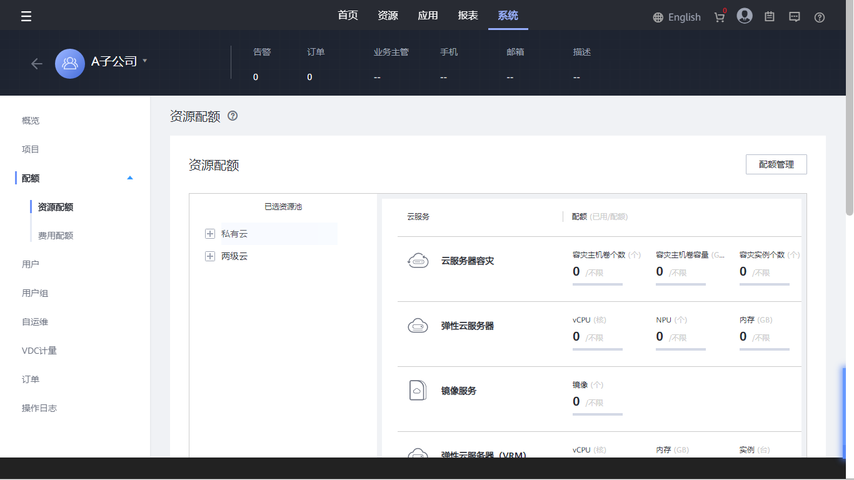Click the shopping cart icon
Image resolution: width=854 pixels, height=480 pixels.
[x=720, y=17]
